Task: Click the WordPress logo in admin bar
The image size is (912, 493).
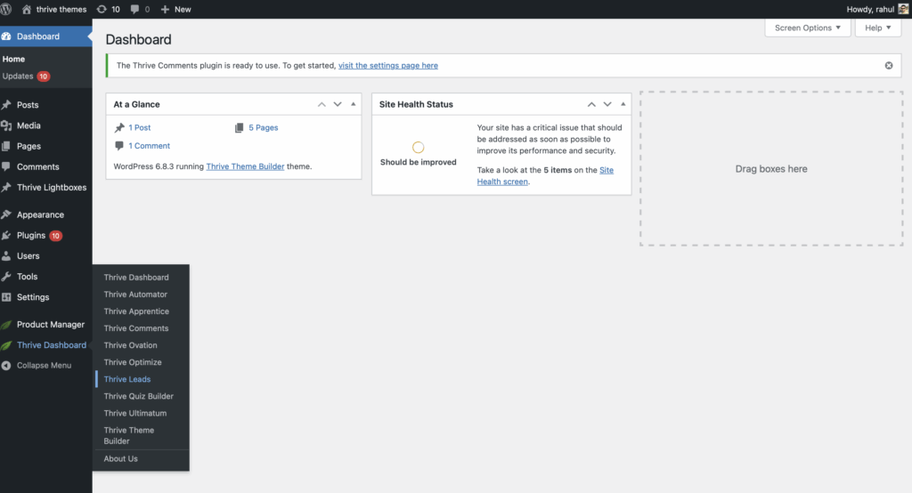Action: tap(7, 9)
